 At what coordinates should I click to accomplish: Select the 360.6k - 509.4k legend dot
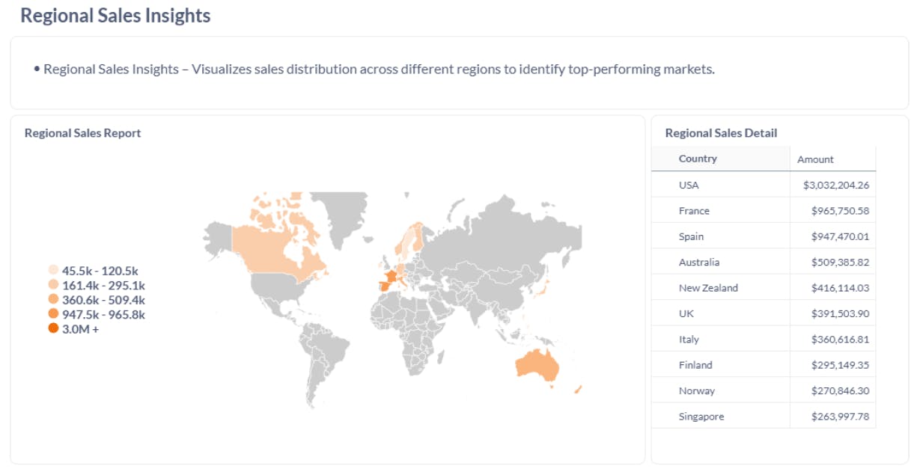tap(53, 300)
